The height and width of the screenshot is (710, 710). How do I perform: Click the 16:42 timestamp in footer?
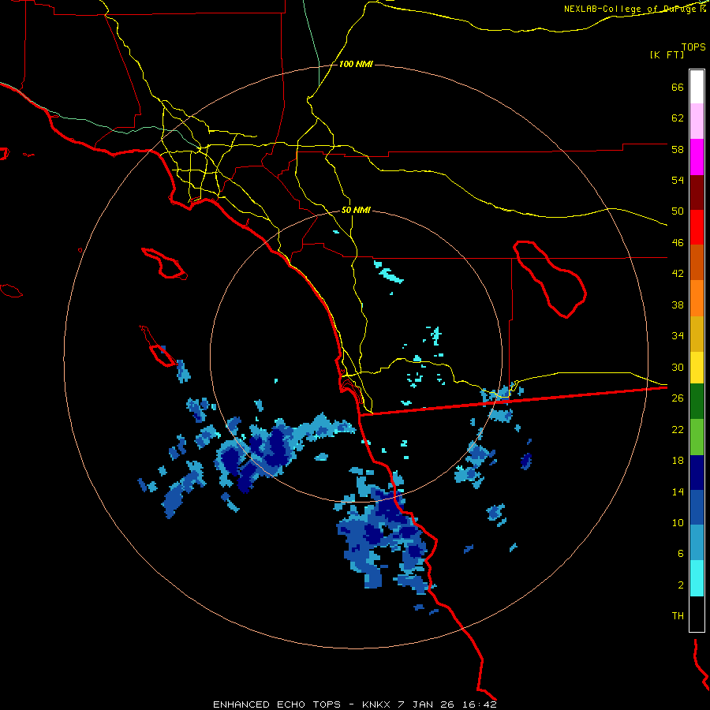point(480,704)
